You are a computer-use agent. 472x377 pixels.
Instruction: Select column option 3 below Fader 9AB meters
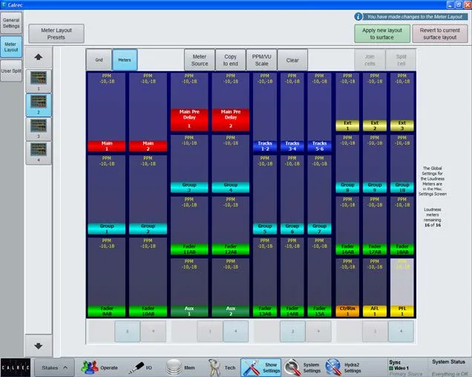(128, 331)
